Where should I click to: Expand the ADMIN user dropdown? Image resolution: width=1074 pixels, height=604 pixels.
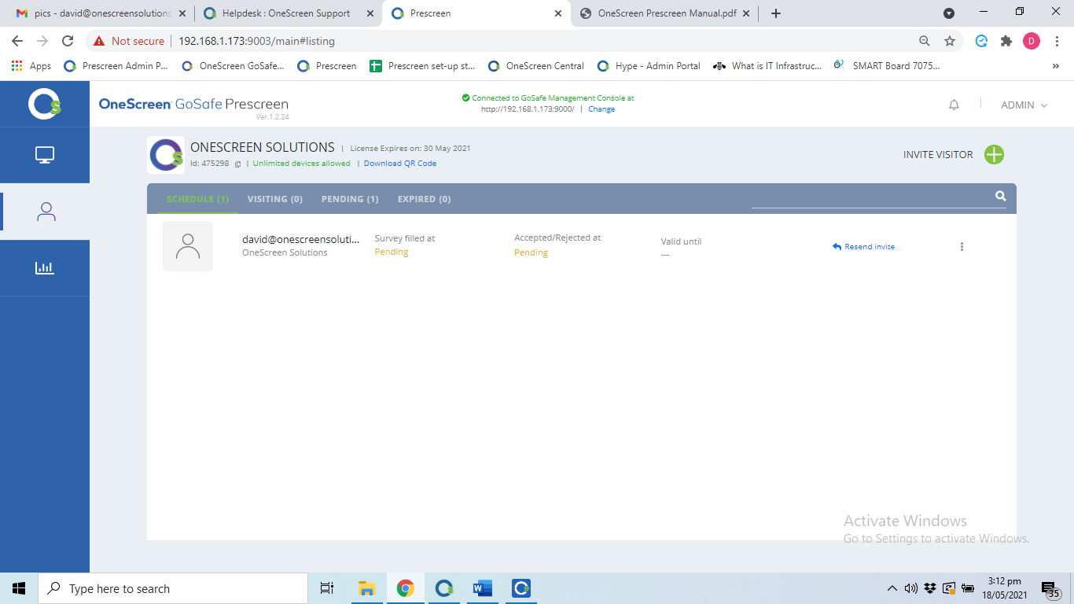[x=1024, y=105]
